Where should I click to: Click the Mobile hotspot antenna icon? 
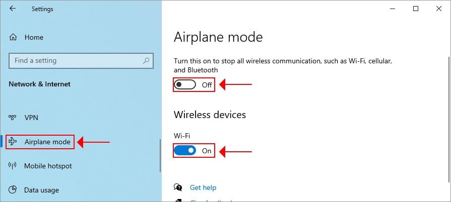coord(13,165)
